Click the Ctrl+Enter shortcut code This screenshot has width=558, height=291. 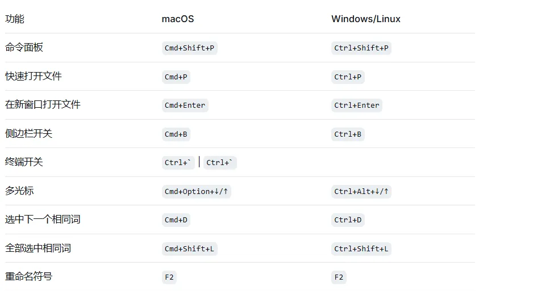[x=357, y=105]
